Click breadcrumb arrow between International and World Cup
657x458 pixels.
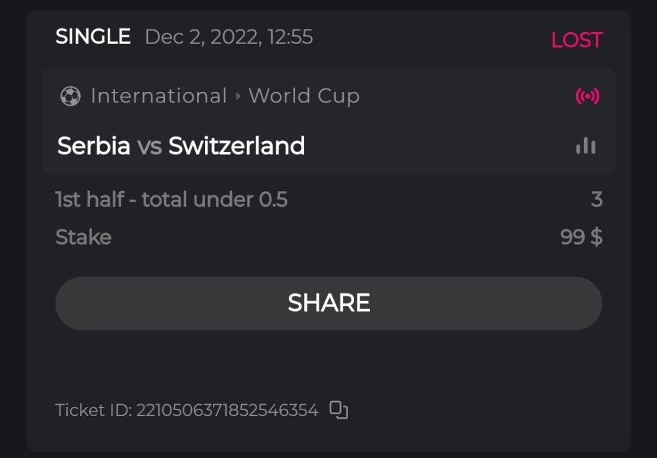238,96
